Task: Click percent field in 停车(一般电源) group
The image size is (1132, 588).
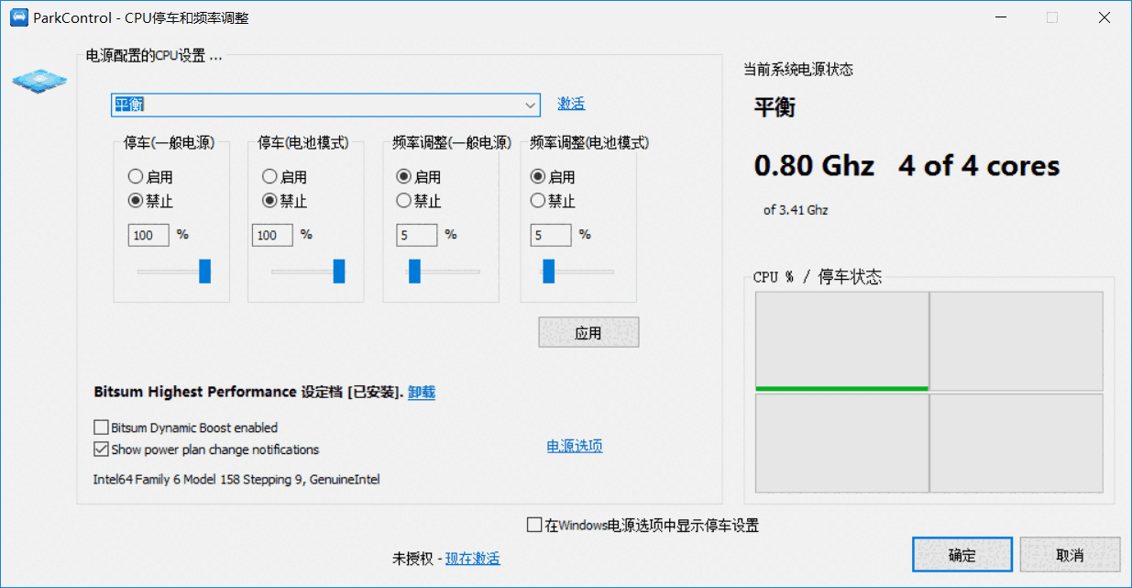Action: point(148,236)
